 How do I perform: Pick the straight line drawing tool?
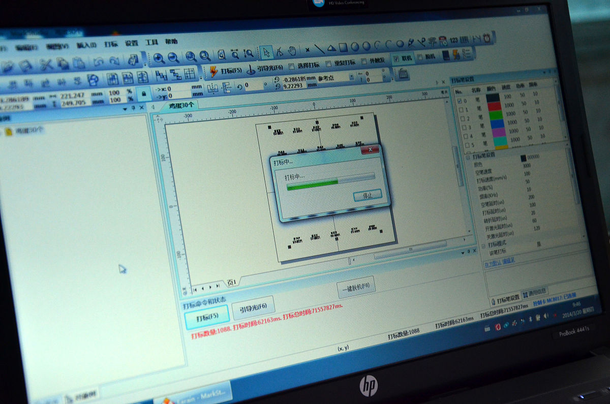point(319,49)
